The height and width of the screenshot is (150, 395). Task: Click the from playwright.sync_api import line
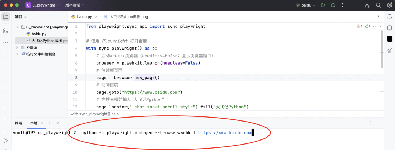tap(146, 26)
